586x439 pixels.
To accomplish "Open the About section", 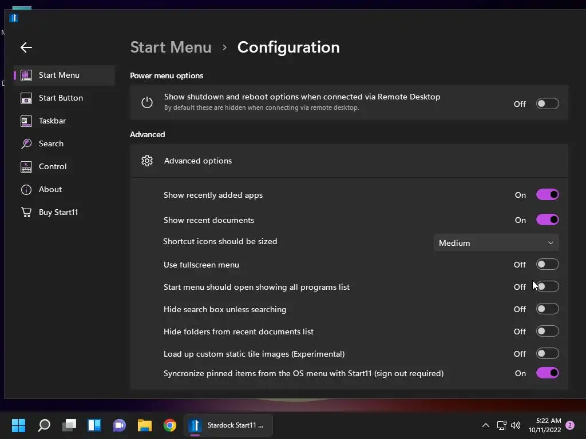I will click(64, 190).
